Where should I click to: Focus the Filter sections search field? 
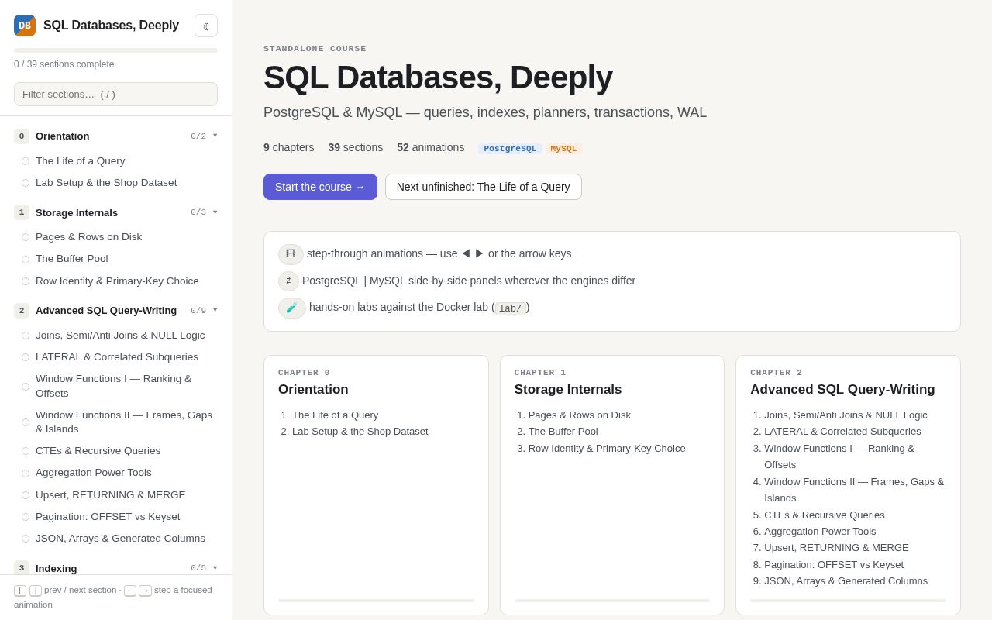point(115,94)
